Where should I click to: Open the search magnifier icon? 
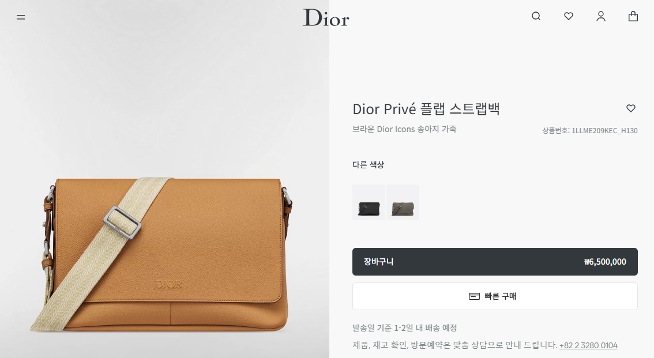[536, 16]
